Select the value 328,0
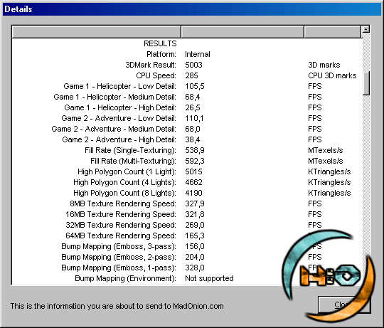 pos(195,268)
